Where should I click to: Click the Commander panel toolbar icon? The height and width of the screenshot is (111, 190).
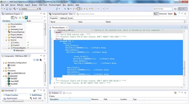pyautogui.click(x=34, y=91)
